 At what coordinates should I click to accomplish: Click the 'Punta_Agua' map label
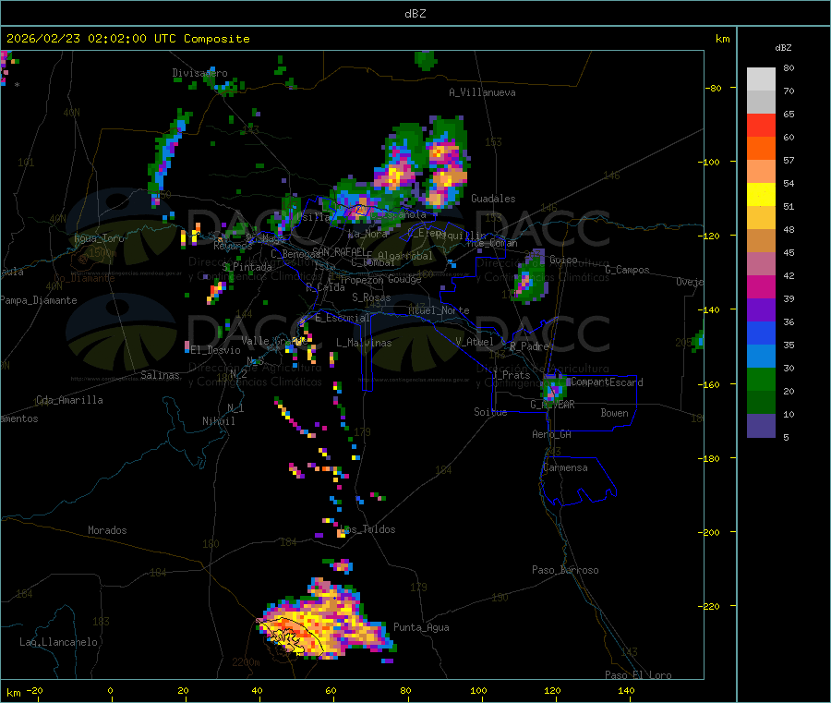point(421,627)
